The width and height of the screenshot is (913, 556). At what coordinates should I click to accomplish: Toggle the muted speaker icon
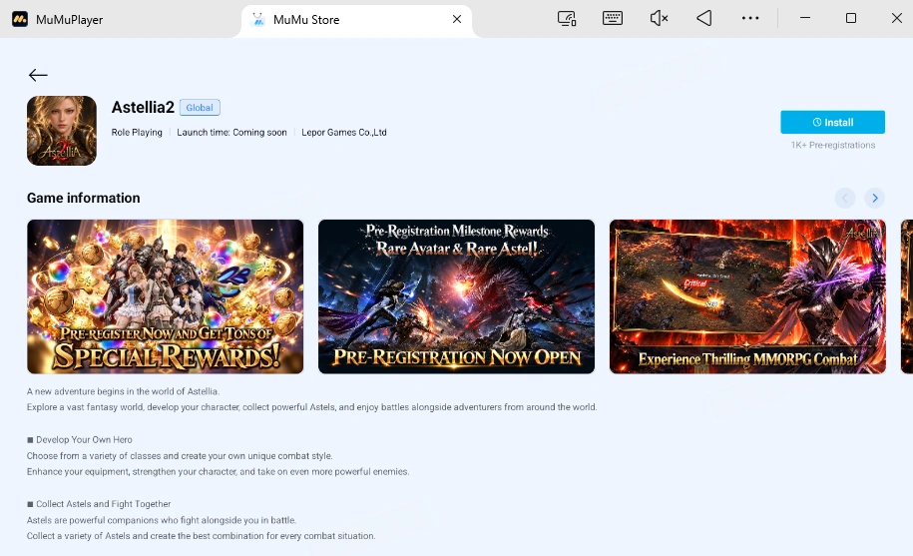(x=659, y=19)
